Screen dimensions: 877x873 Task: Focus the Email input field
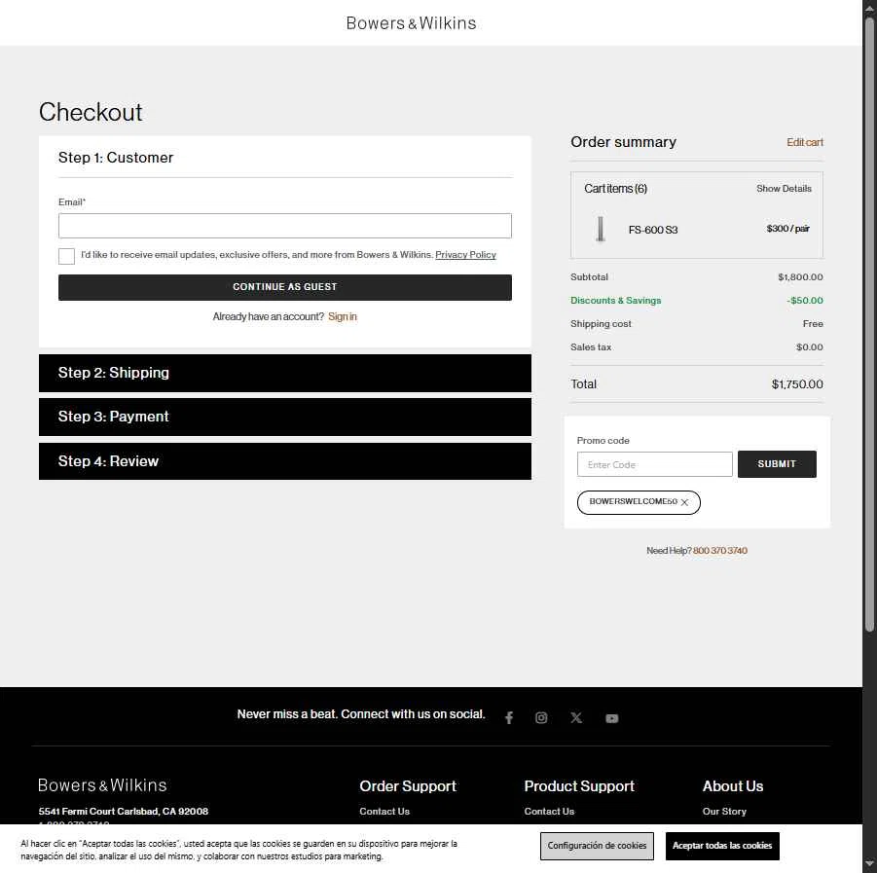[x=284, y=226]
